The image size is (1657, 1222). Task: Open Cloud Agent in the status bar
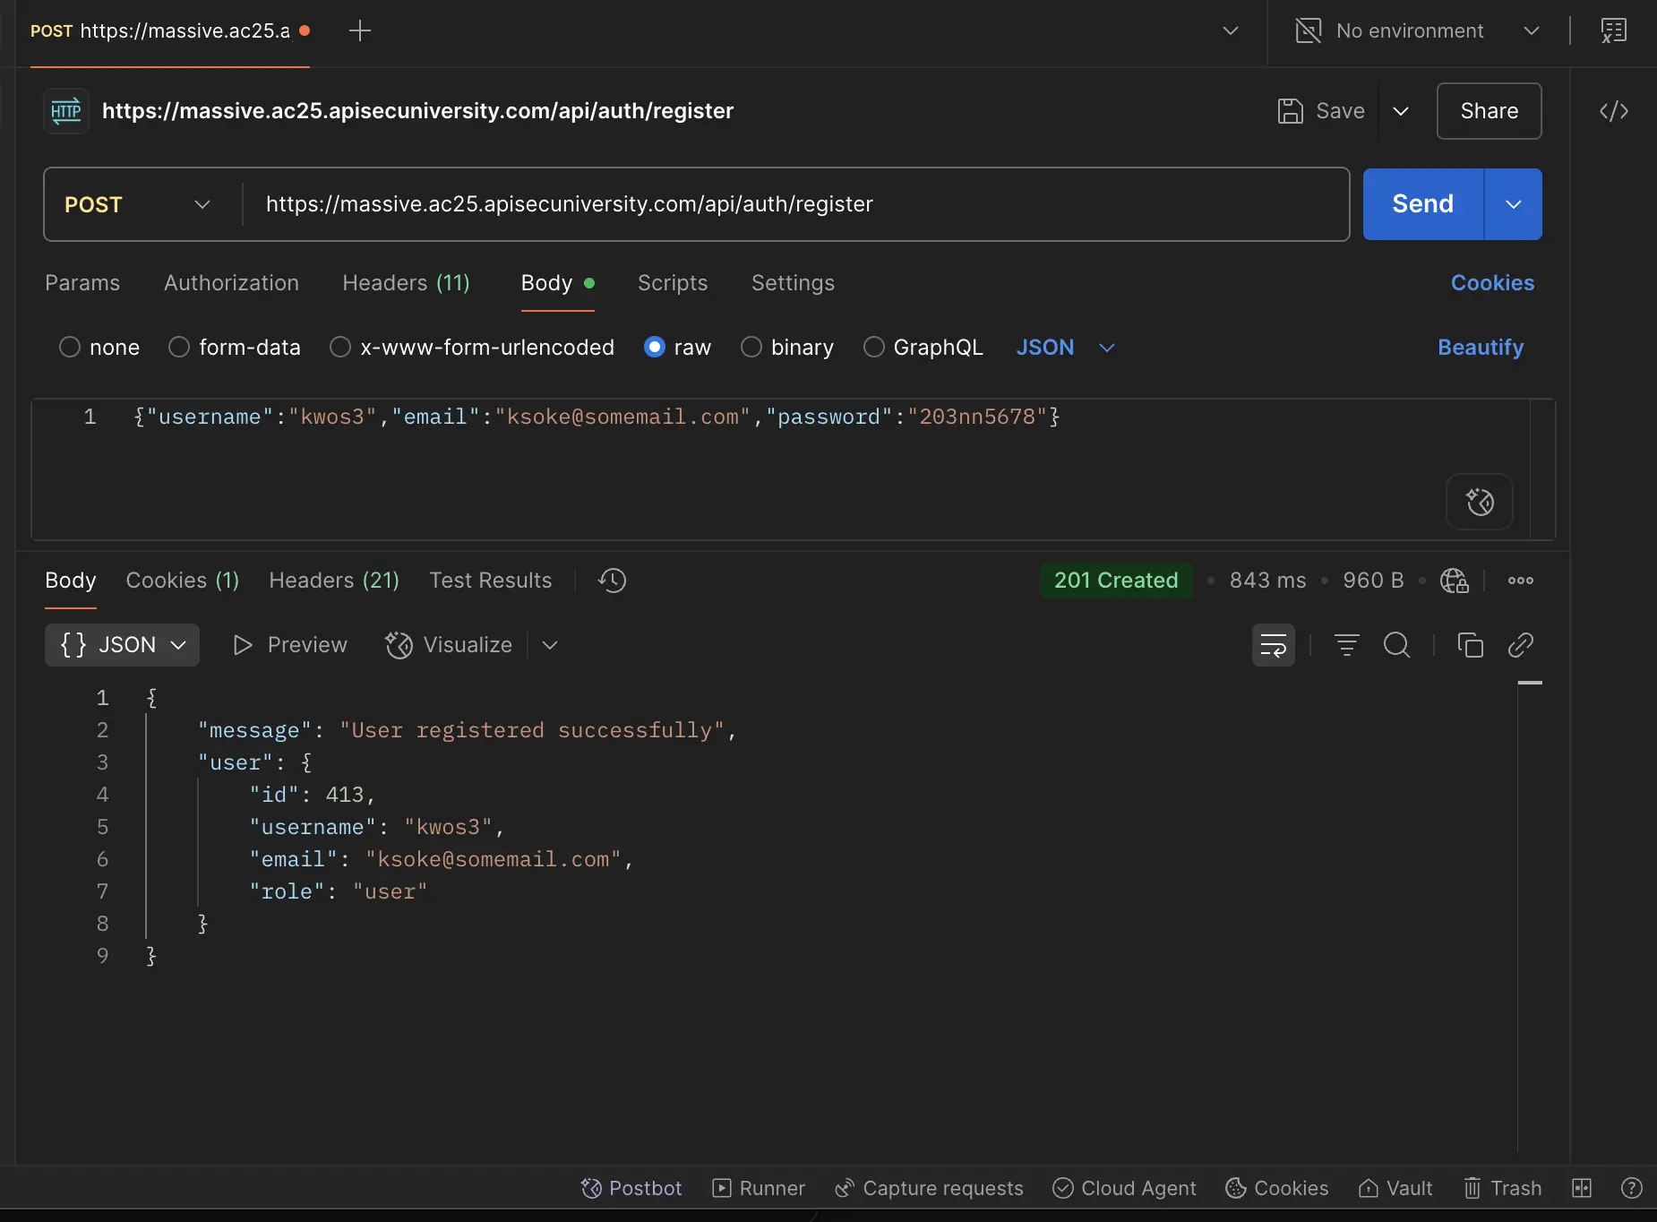coord(1124,1188)
